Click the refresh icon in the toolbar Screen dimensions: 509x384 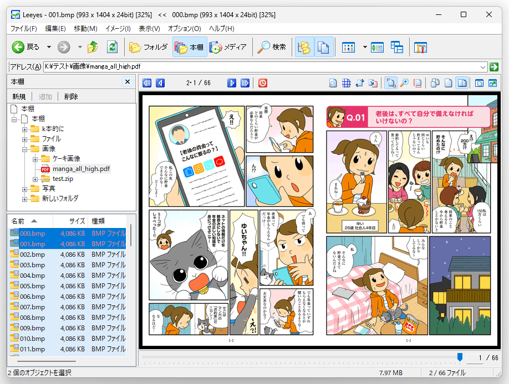(113, 48)
